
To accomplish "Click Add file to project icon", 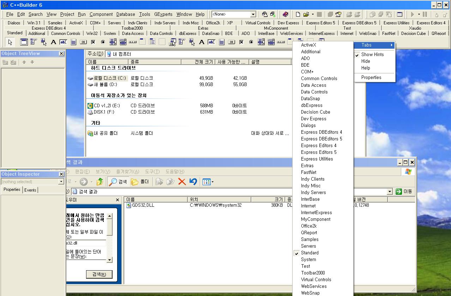I will coord(349,14).
